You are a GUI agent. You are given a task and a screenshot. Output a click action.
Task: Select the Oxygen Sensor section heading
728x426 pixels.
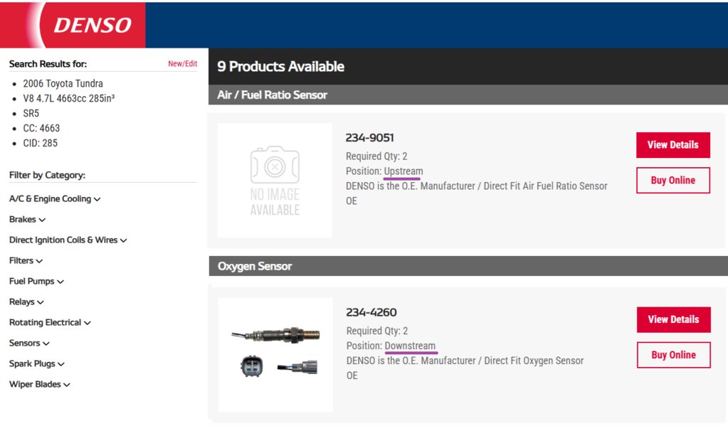pos(255,266)
